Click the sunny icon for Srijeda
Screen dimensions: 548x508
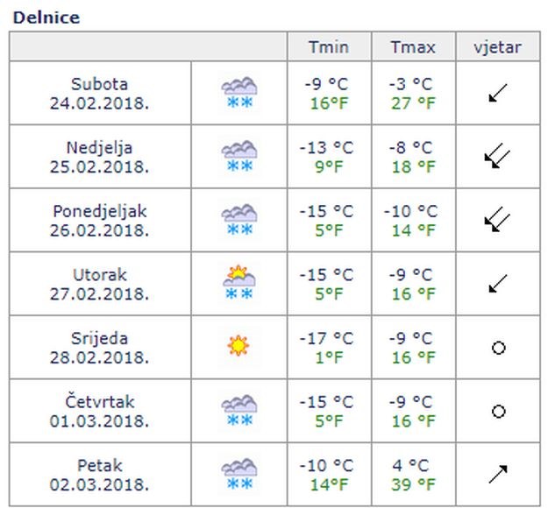[x=238, y=346]
